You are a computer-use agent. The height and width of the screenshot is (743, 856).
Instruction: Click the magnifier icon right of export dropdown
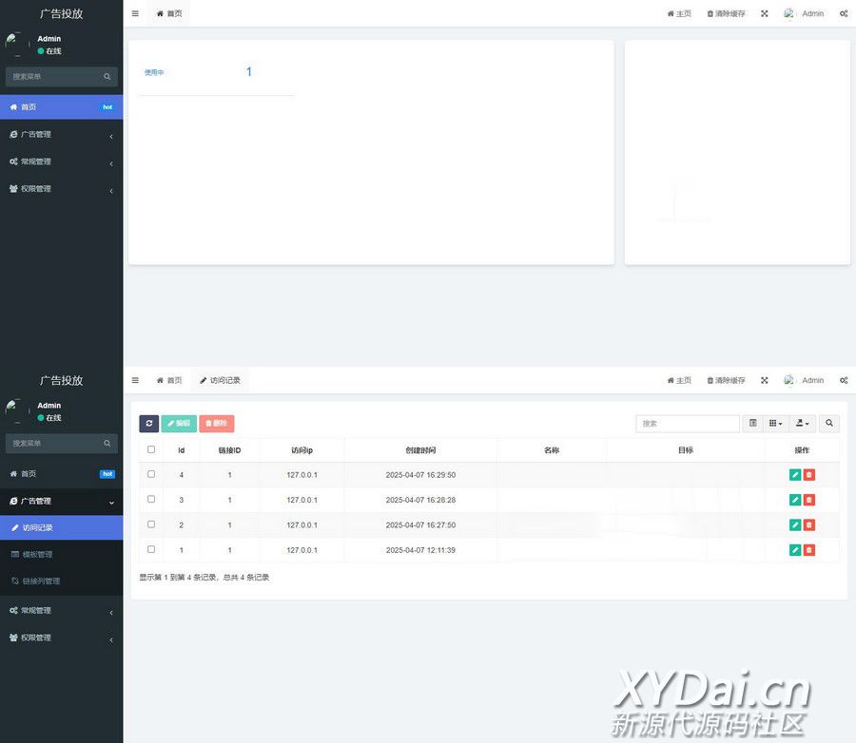click(x=829, y=423)
